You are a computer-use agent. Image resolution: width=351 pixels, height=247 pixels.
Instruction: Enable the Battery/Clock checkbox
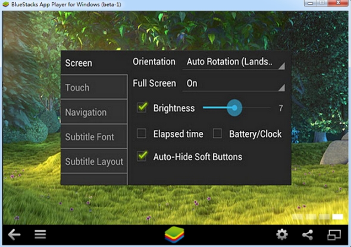tap(217, 134)
